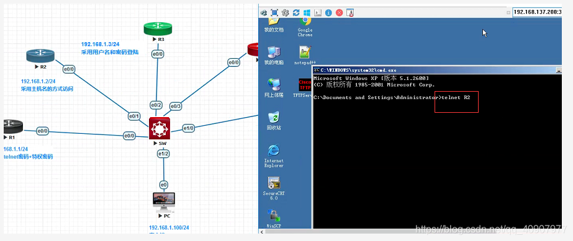Click the 采用用户名和密码登陆 note text
Image resolution: width=573 pixels, height=241 pixels.
110,52
